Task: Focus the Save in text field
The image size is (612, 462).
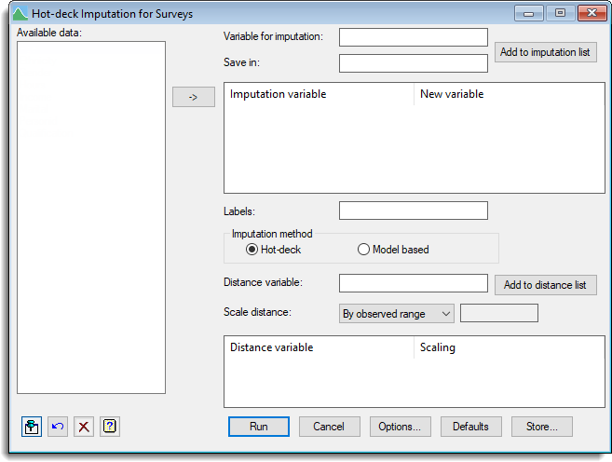Action: click(413, 63)
